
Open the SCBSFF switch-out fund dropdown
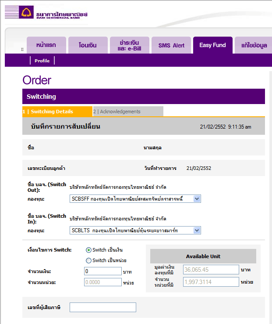point(135,199)
